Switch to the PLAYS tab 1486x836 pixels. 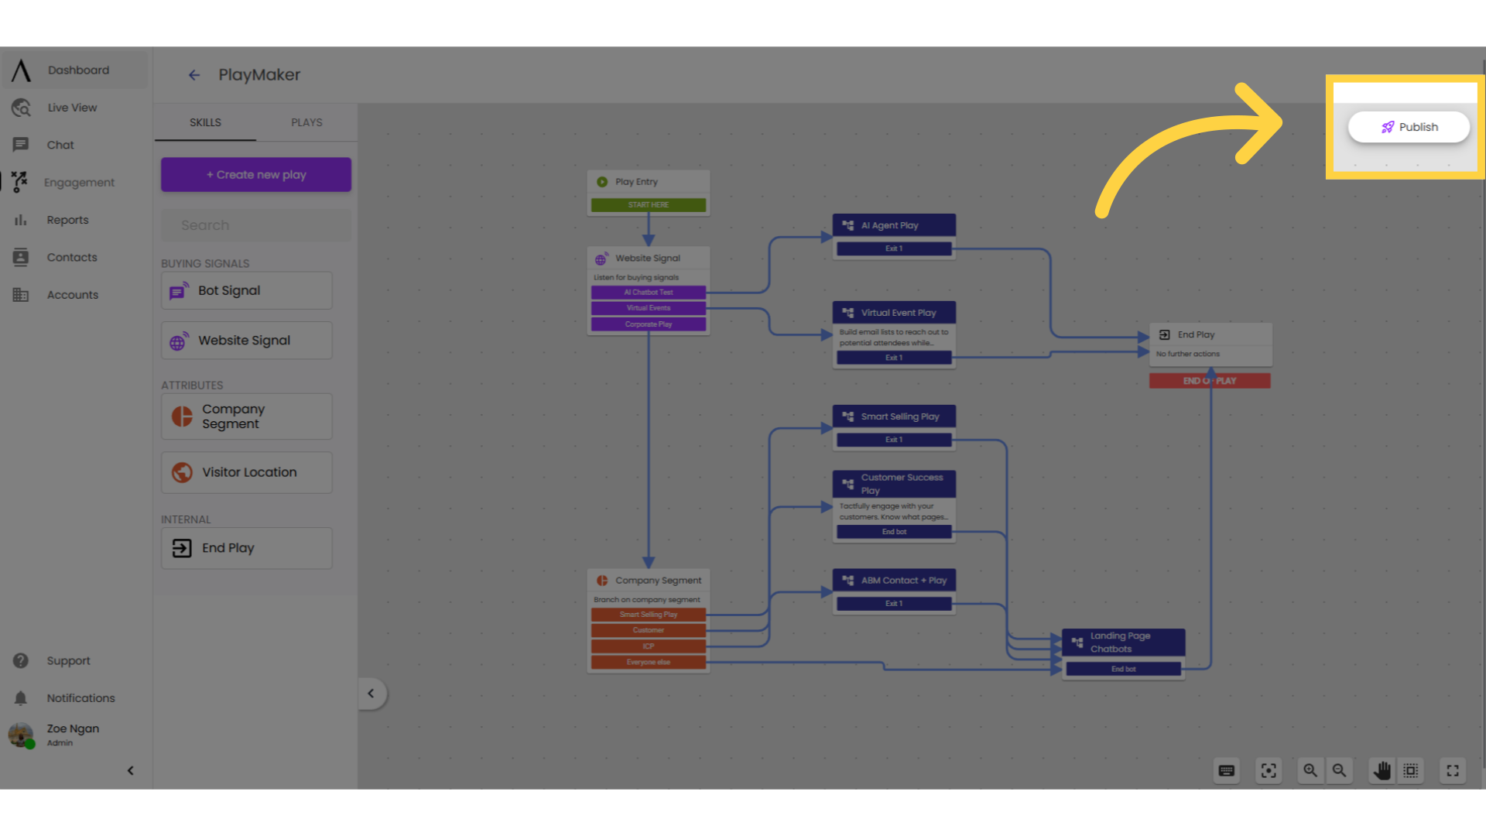tap(306, 122)
